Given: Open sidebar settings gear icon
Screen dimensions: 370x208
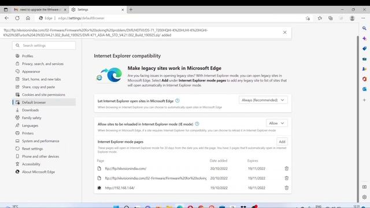Looking at the screenshot, I should pyautogui.click(x=364, y=197).
